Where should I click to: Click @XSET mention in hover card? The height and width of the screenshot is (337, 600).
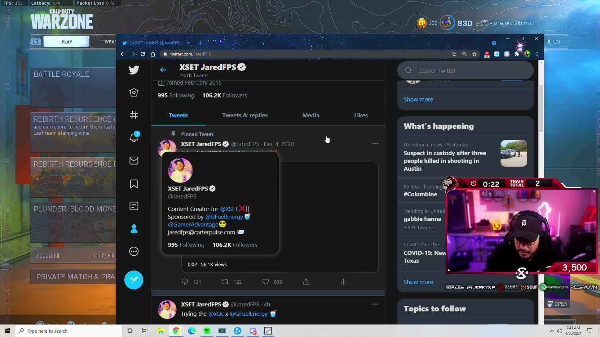coord(229,209)
